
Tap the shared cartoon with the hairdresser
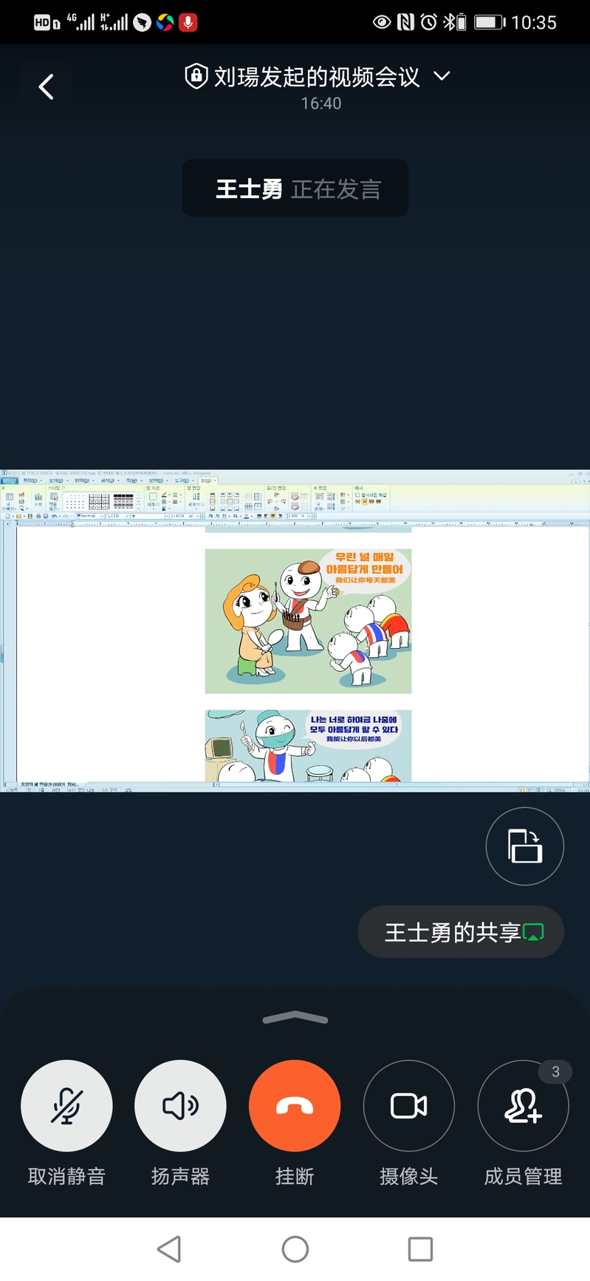pyautogui.click(x=308, y=621)
